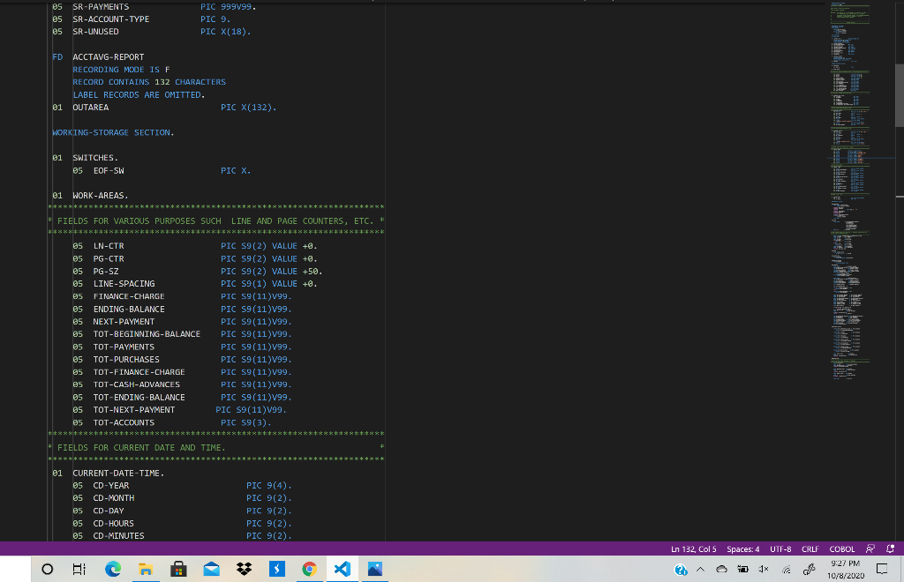Launch Microsoft Edge from the taskbar

tap(113, 569)
